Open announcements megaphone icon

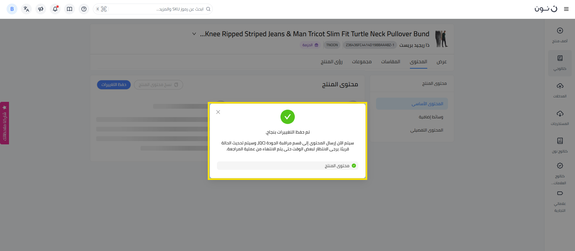[x=41, y=9]
